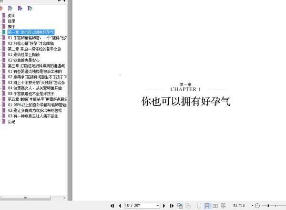Go to the first page
The height and width of the screenshot is (210, 286).
112,206
